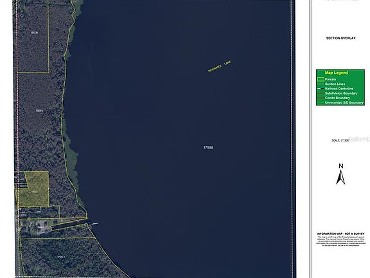370x278 pixels.
Task: Select parcel labeled 18000
Action: tap(34, 33)
